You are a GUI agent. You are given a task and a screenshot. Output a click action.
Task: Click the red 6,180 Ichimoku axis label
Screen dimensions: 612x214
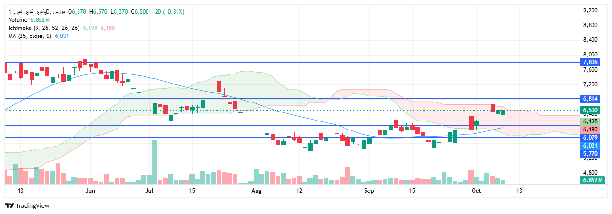(x=590, y=130)
